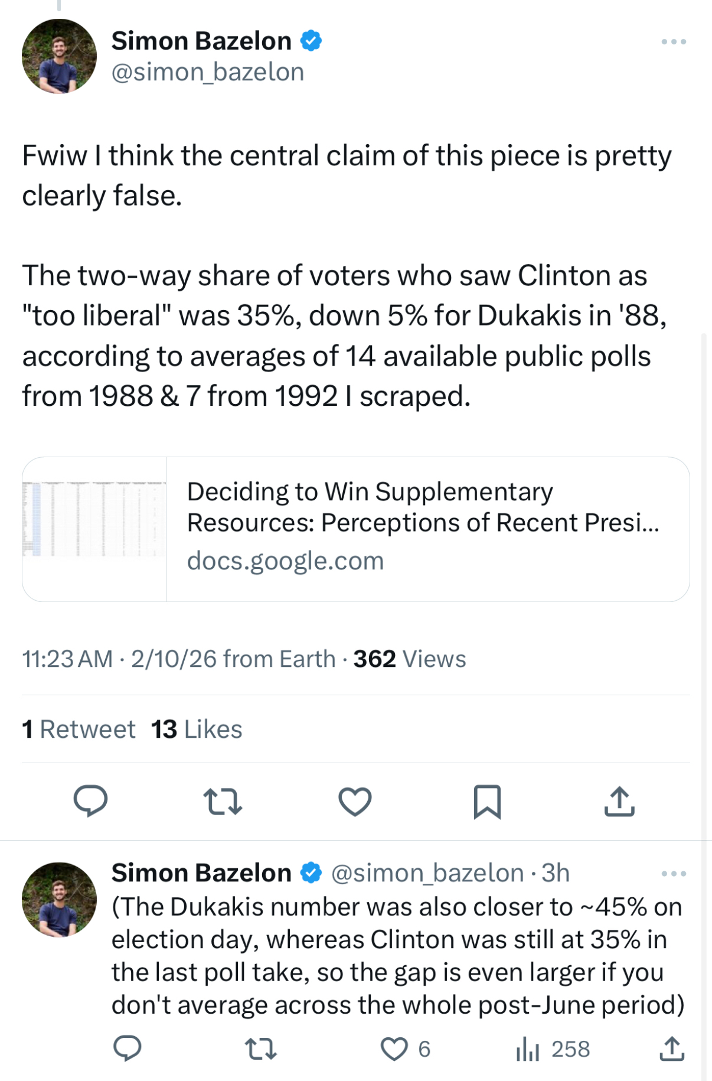
Task: Like the follow-up reply with 6 likes
Action: click(x=394, y=1049)
